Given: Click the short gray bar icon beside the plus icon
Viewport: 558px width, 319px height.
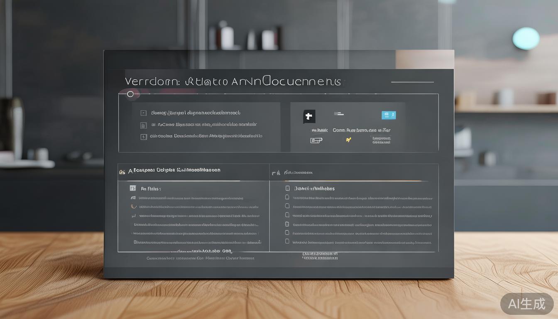Looking at the screenshot, I should click(339, 113).
